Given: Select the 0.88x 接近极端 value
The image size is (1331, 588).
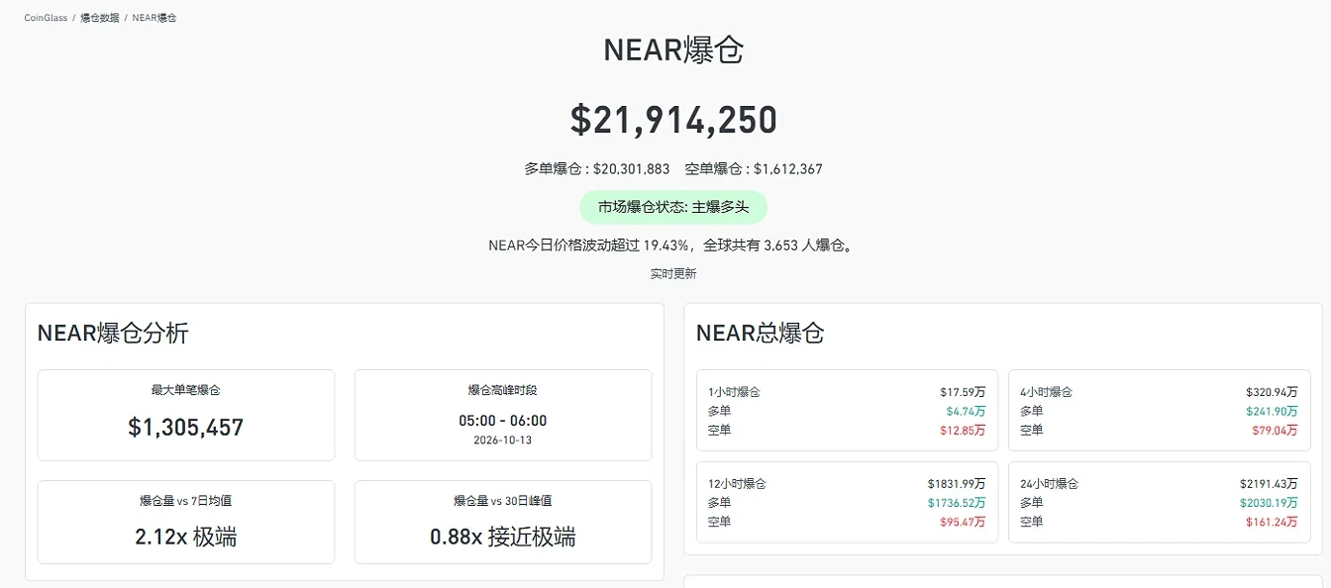Looking at the screenshot, I should coord(503,538).
